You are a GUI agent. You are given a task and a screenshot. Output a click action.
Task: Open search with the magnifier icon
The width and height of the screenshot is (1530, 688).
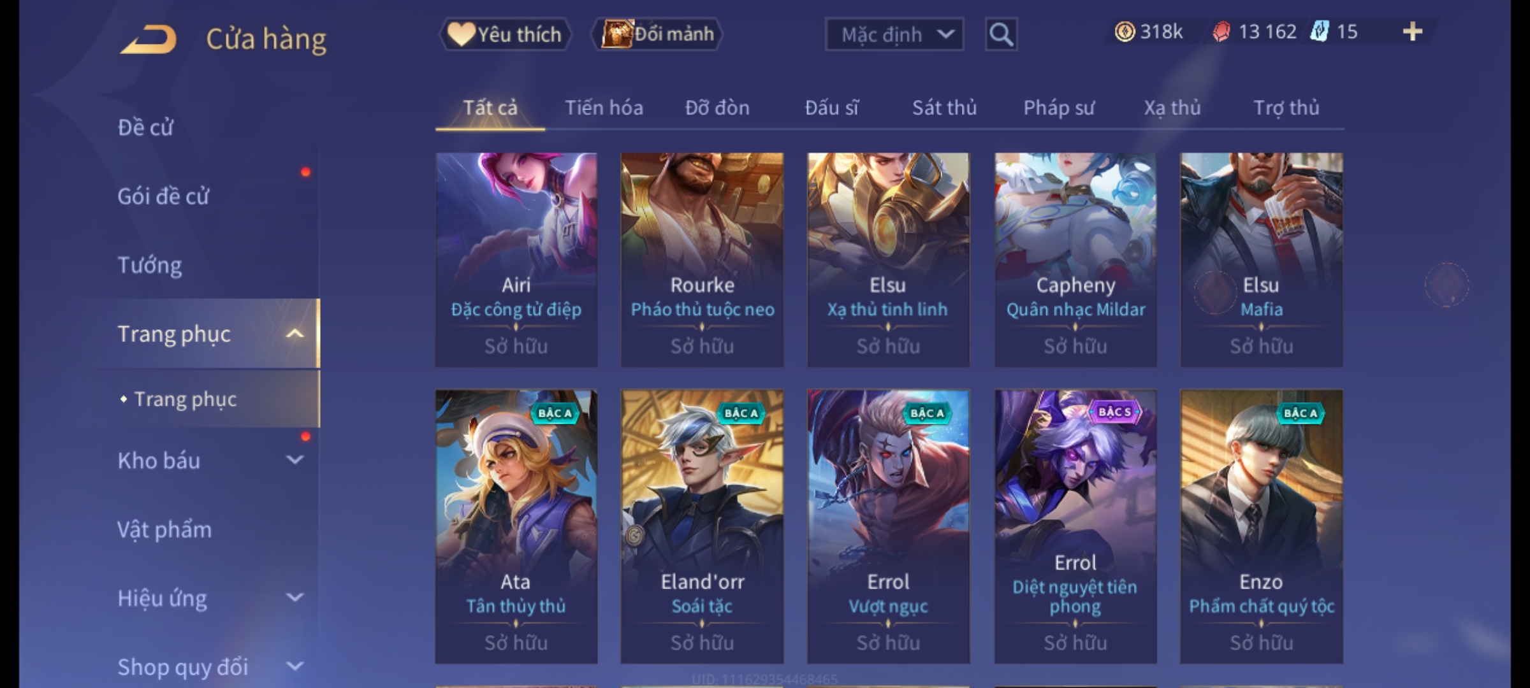click(x=1001, y=34)
